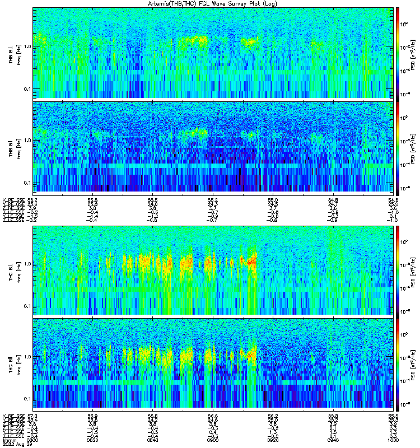Image resolution: width=420 pixels, height=448 pixels.
Task: Click the '0.1' frequency tick of THC B∥ panel
Action: coord(27,399)
